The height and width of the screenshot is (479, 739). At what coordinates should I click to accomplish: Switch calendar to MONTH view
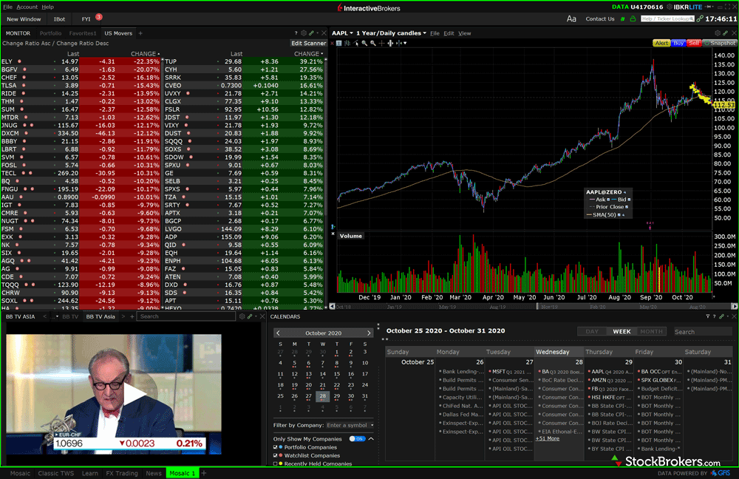[x=651, y=331]
